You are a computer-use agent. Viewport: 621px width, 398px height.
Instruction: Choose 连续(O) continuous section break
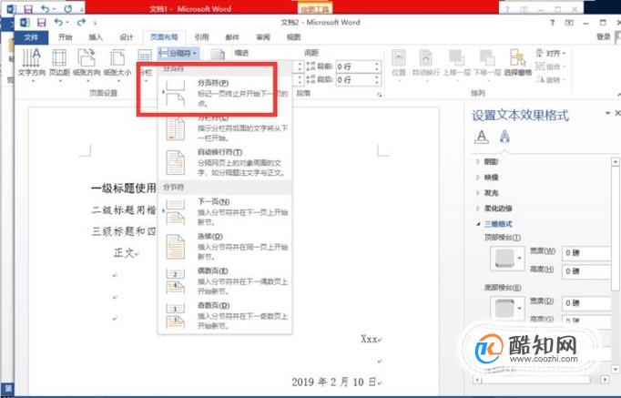click(x=225, y=246)
